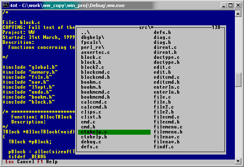Select blockcmd.c in the file list
Viewport: 244px width, 167px height.
point(95,72)
